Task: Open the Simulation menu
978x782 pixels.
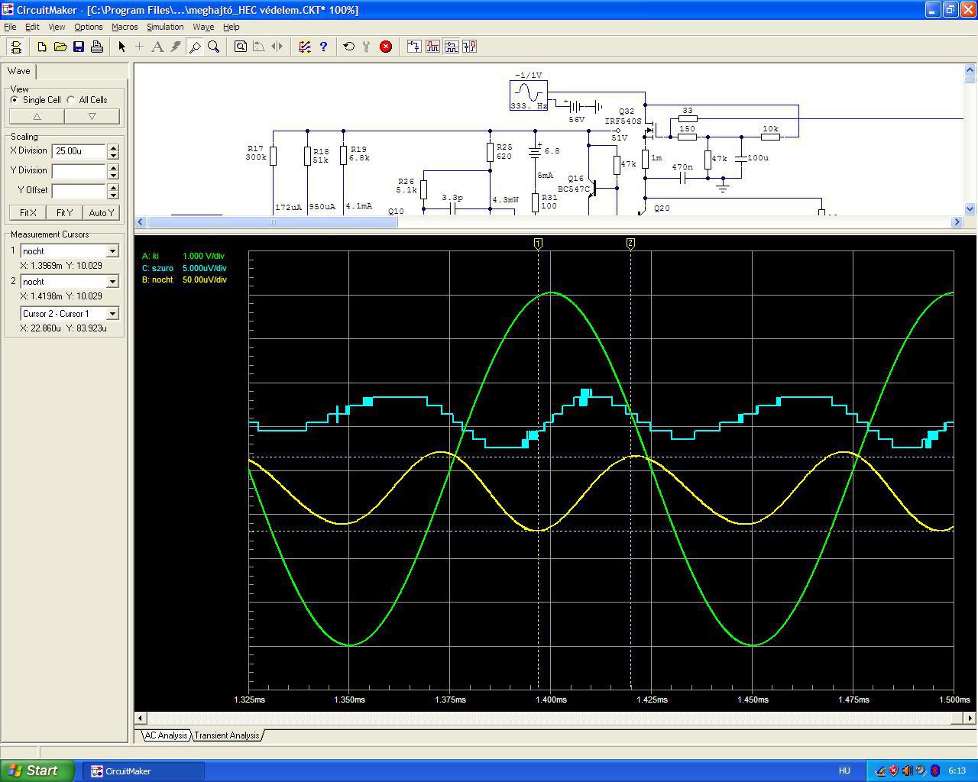Action: coord(165,27)
